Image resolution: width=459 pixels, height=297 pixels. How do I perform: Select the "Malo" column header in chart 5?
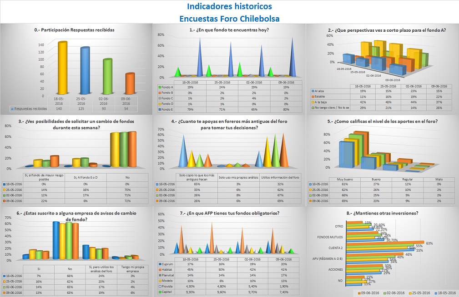click(x=439, y=180)
